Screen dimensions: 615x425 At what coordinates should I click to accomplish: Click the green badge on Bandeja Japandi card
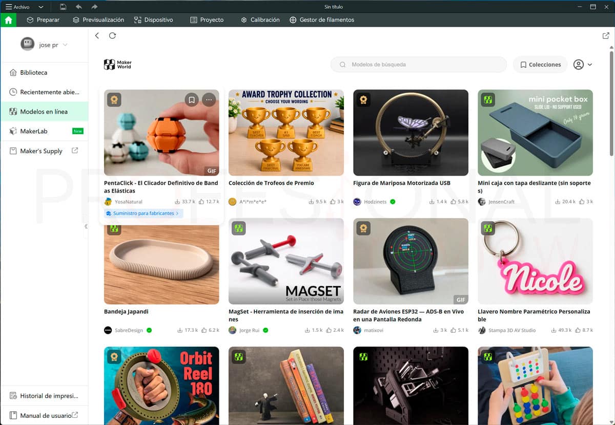114,228
